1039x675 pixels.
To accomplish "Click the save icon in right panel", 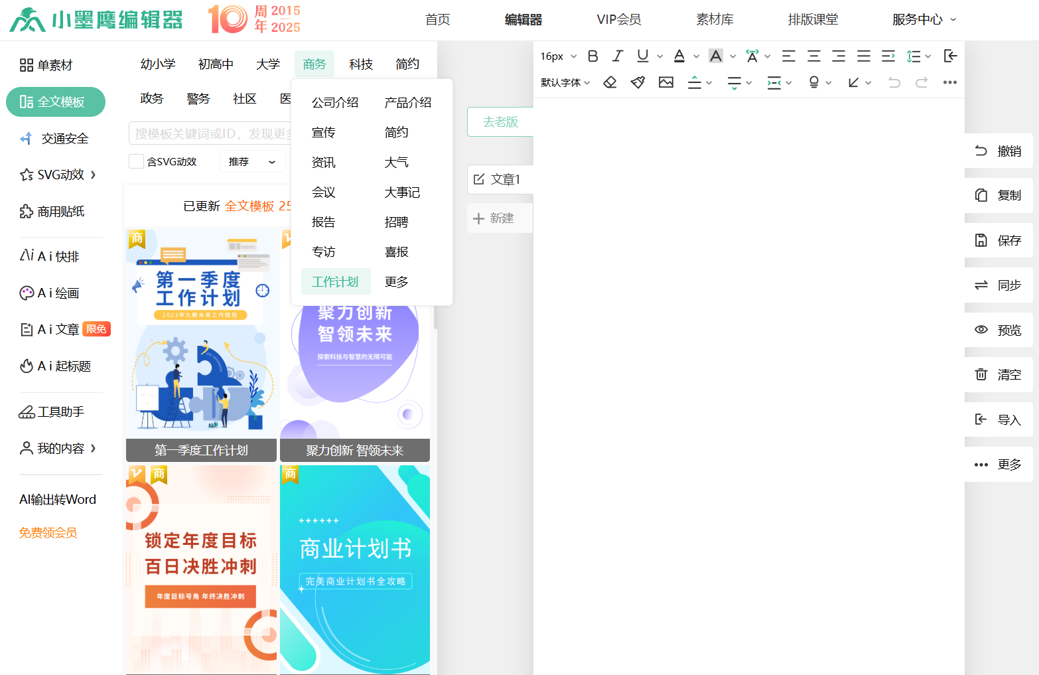I will point(981,240).
